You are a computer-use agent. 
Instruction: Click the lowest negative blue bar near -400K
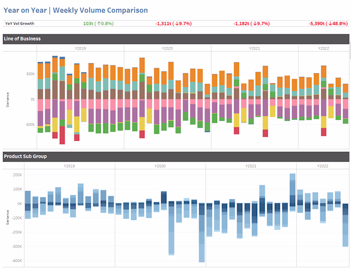(202, 232)
